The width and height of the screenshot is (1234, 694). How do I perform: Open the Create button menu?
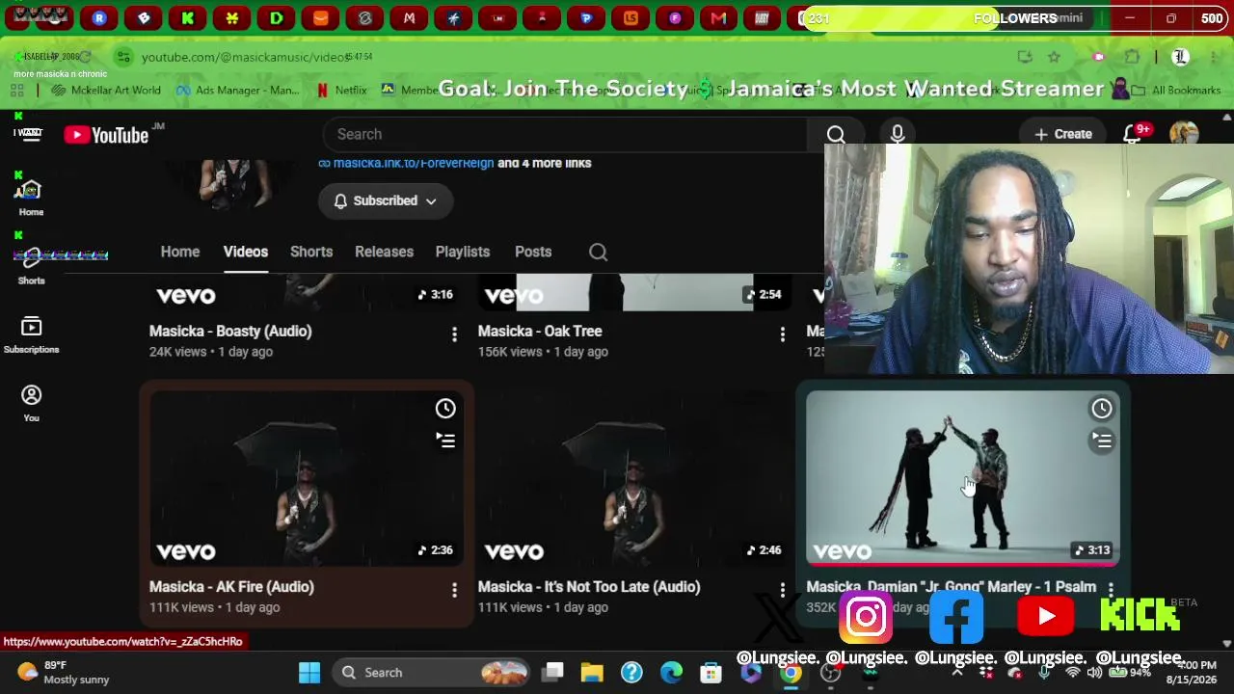click(x=1063, y=134)
